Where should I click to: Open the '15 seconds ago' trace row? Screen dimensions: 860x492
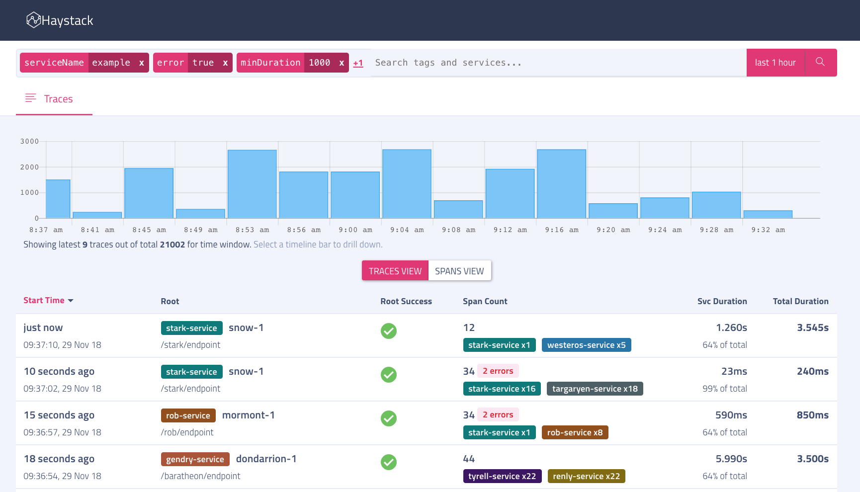point(426,423)
